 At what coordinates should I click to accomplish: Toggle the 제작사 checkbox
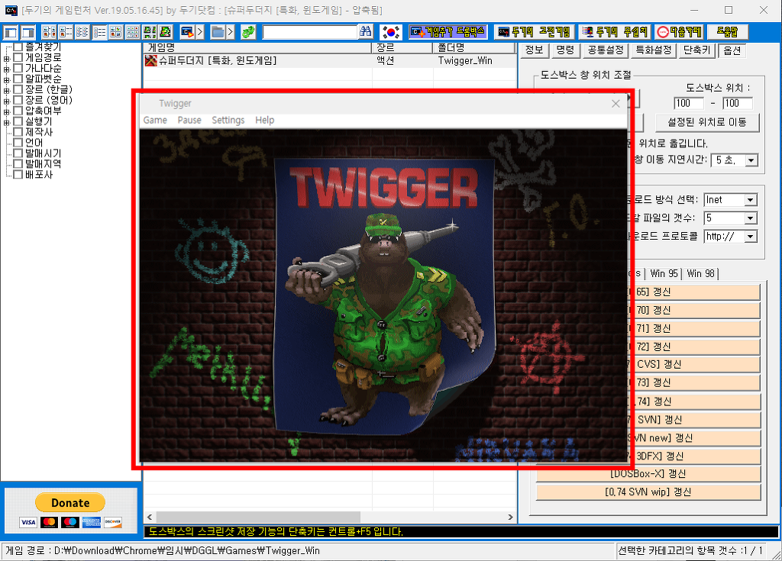point(18,131)
